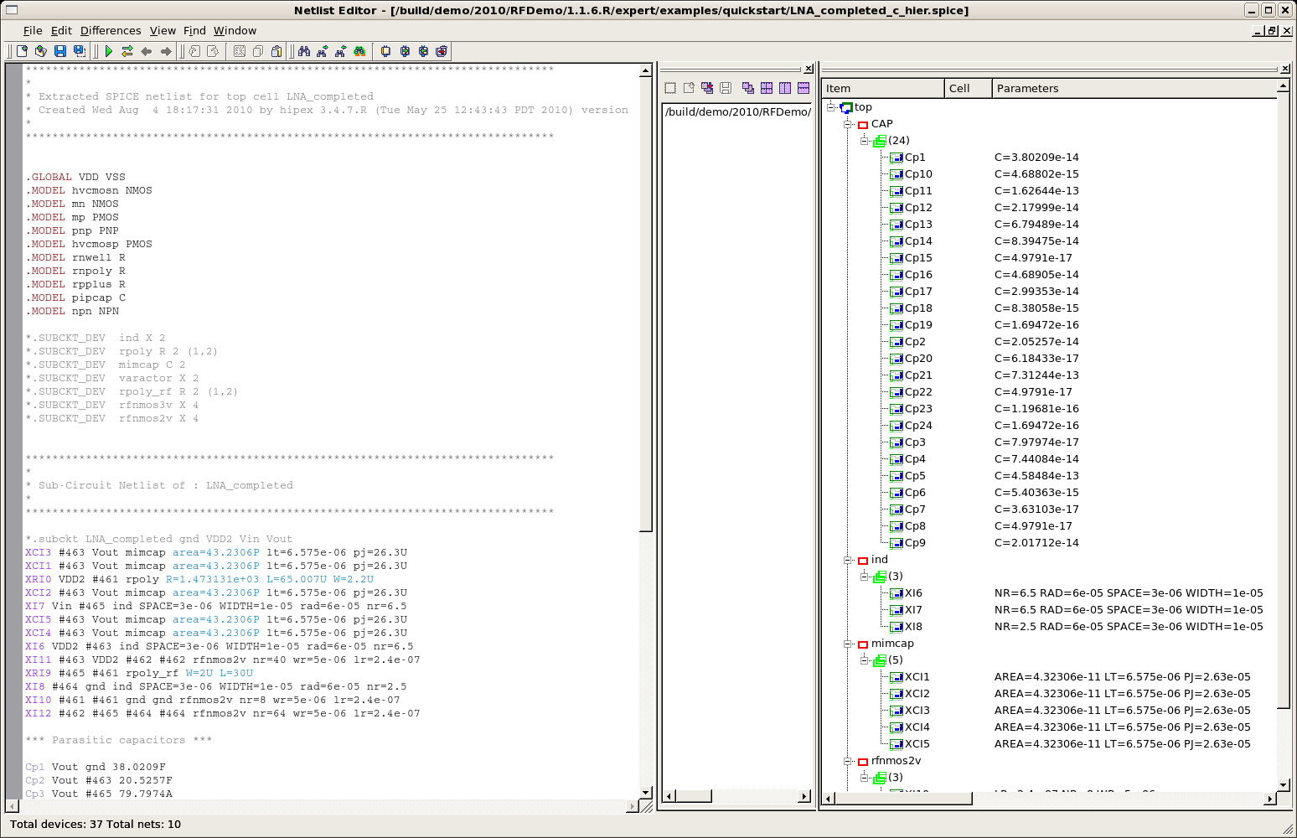Screen dimensions: 1297x838
Task: Click the new netlist file icon
Action: pos(23,51)
